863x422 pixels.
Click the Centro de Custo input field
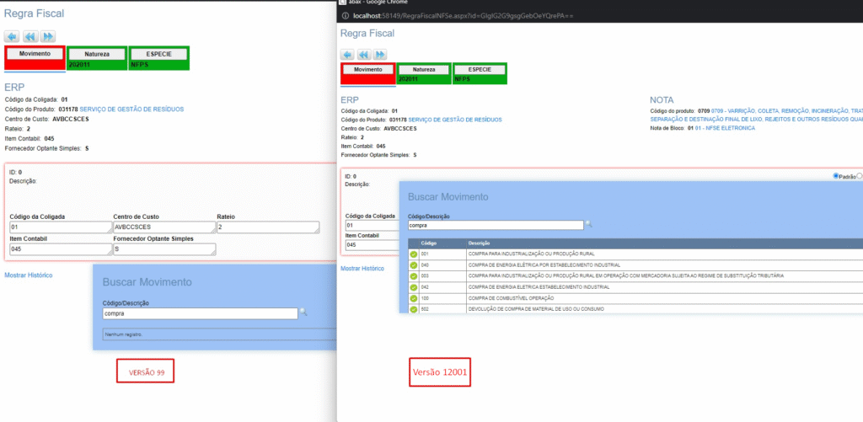[163, 227]
